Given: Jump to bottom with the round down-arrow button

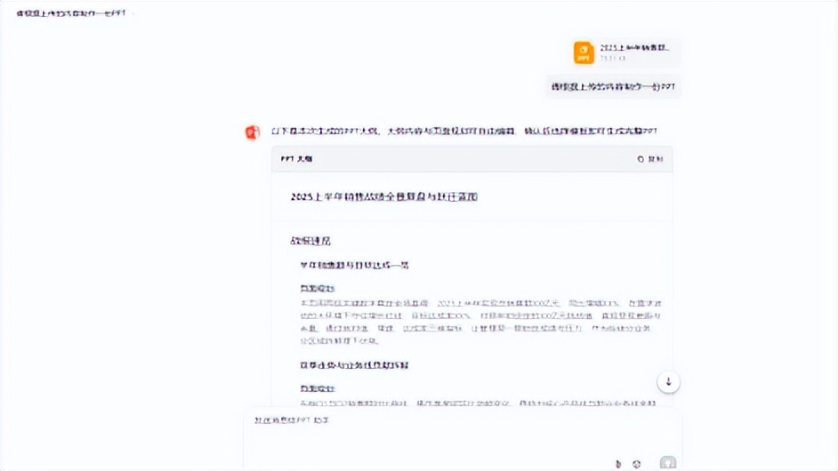Looking at the screenshot, I should tap(668, 382).
